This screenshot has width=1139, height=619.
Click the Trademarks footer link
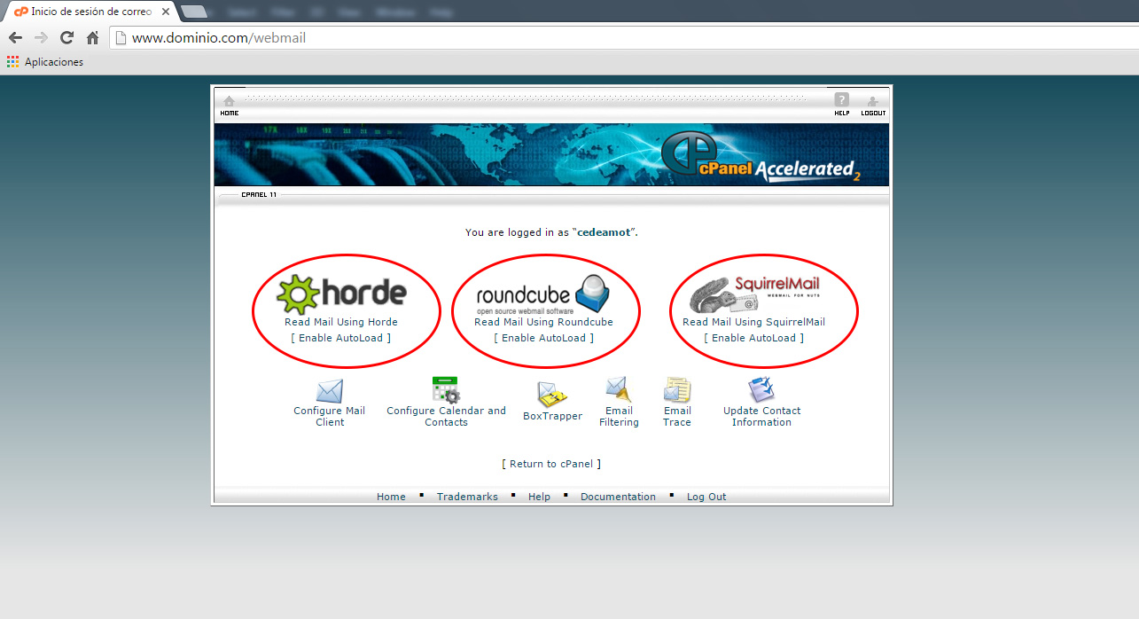tap(467, 497)
